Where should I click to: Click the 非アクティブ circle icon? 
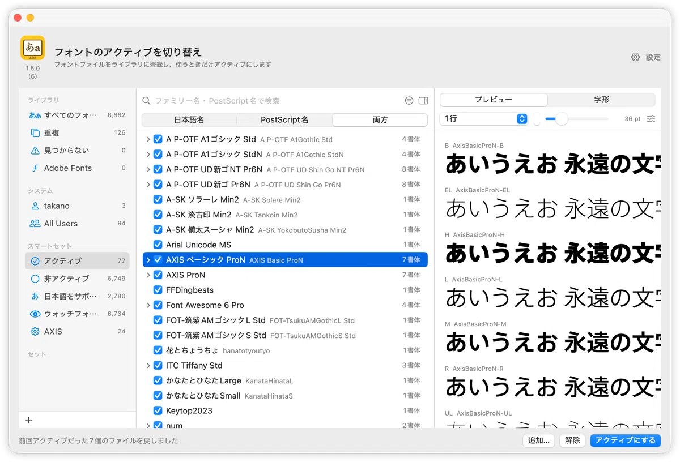(x=35, y=279)
